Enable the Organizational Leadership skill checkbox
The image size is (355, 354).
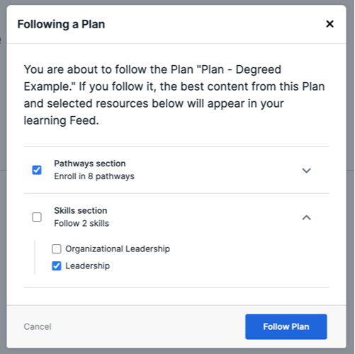point(57,249)
